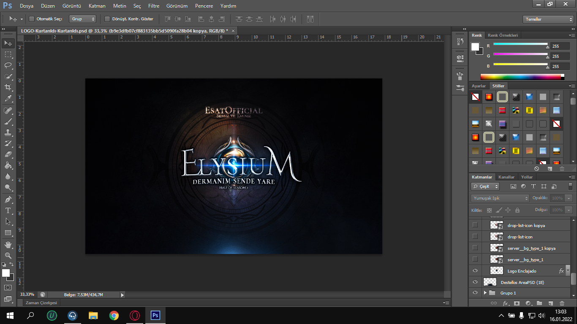Switch to the Renk Örnekleri tab
Image resolution: width=577 pixels, height=324 pixels.
(x=503, y=35)
